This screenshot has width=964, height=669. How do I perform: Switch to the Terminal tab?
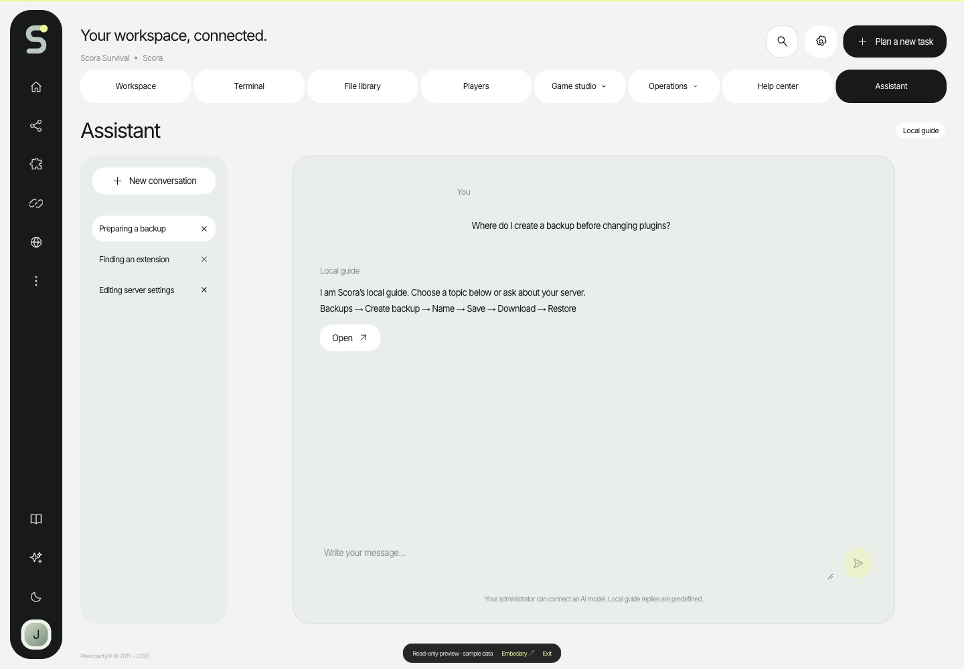[x=249, y=86]
